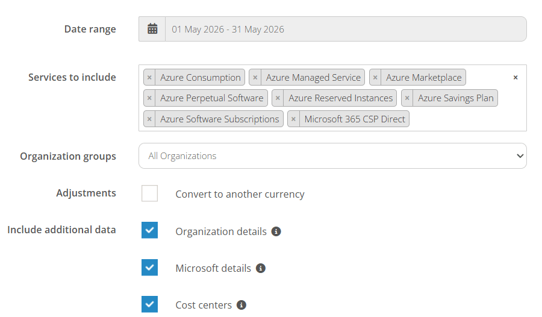Click the Azure Perpetual Software tag label

(x=211, y=98)
